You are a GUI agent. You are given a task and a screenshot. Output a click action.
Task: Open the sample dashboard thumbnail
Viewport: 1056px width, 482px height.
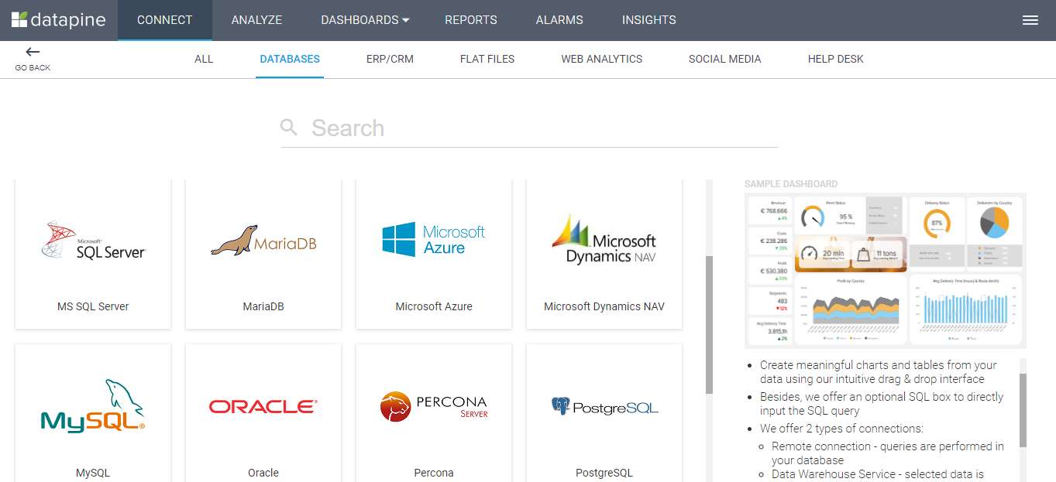coord(886,270)
